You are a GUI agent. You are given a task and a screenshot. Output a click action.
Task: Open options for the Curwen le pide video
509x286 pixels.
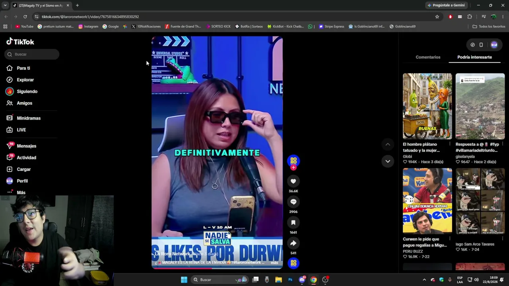click(450, 239)
